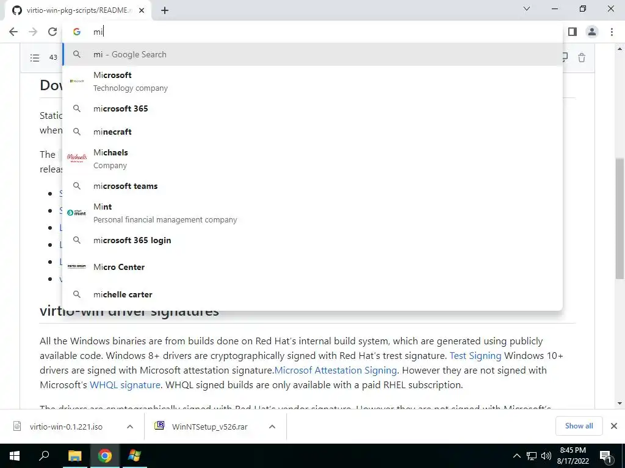Viewport: 625px width, 468px height.
Task: Click the volume speaker tray icon
Action: tap(546, 456)
